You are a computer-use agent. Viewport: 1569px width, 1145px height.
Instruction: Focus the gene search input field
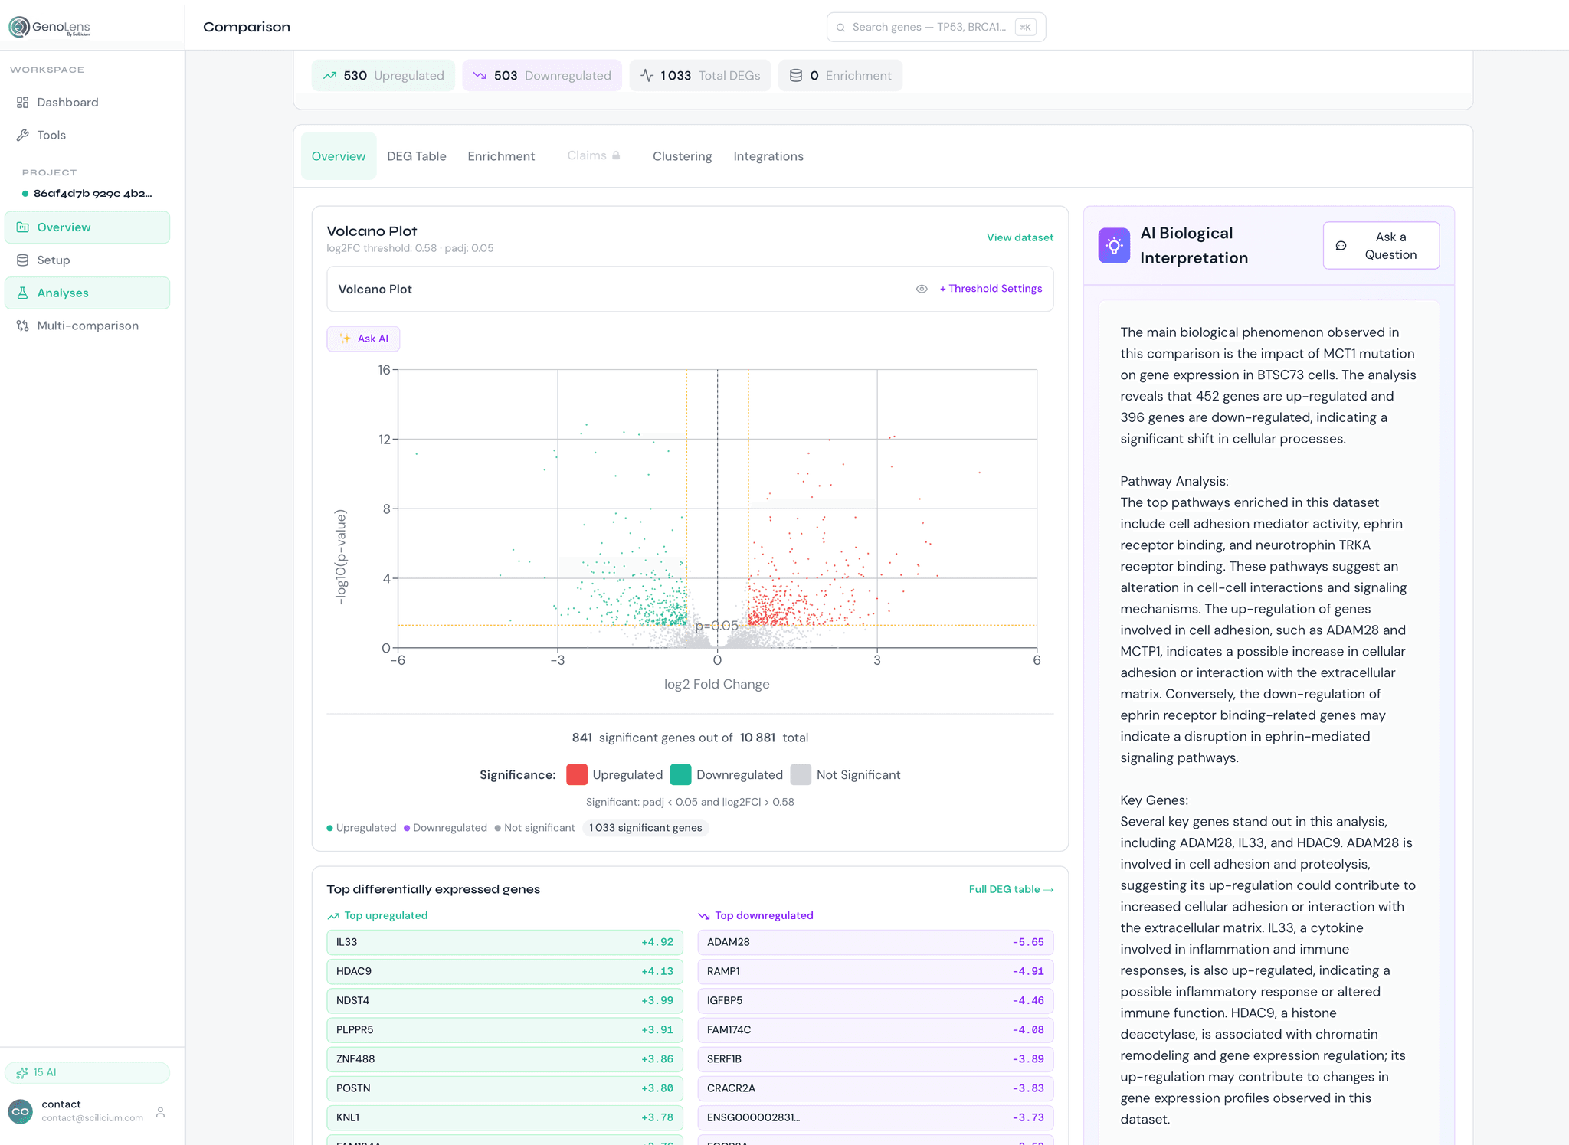(936, 28)
